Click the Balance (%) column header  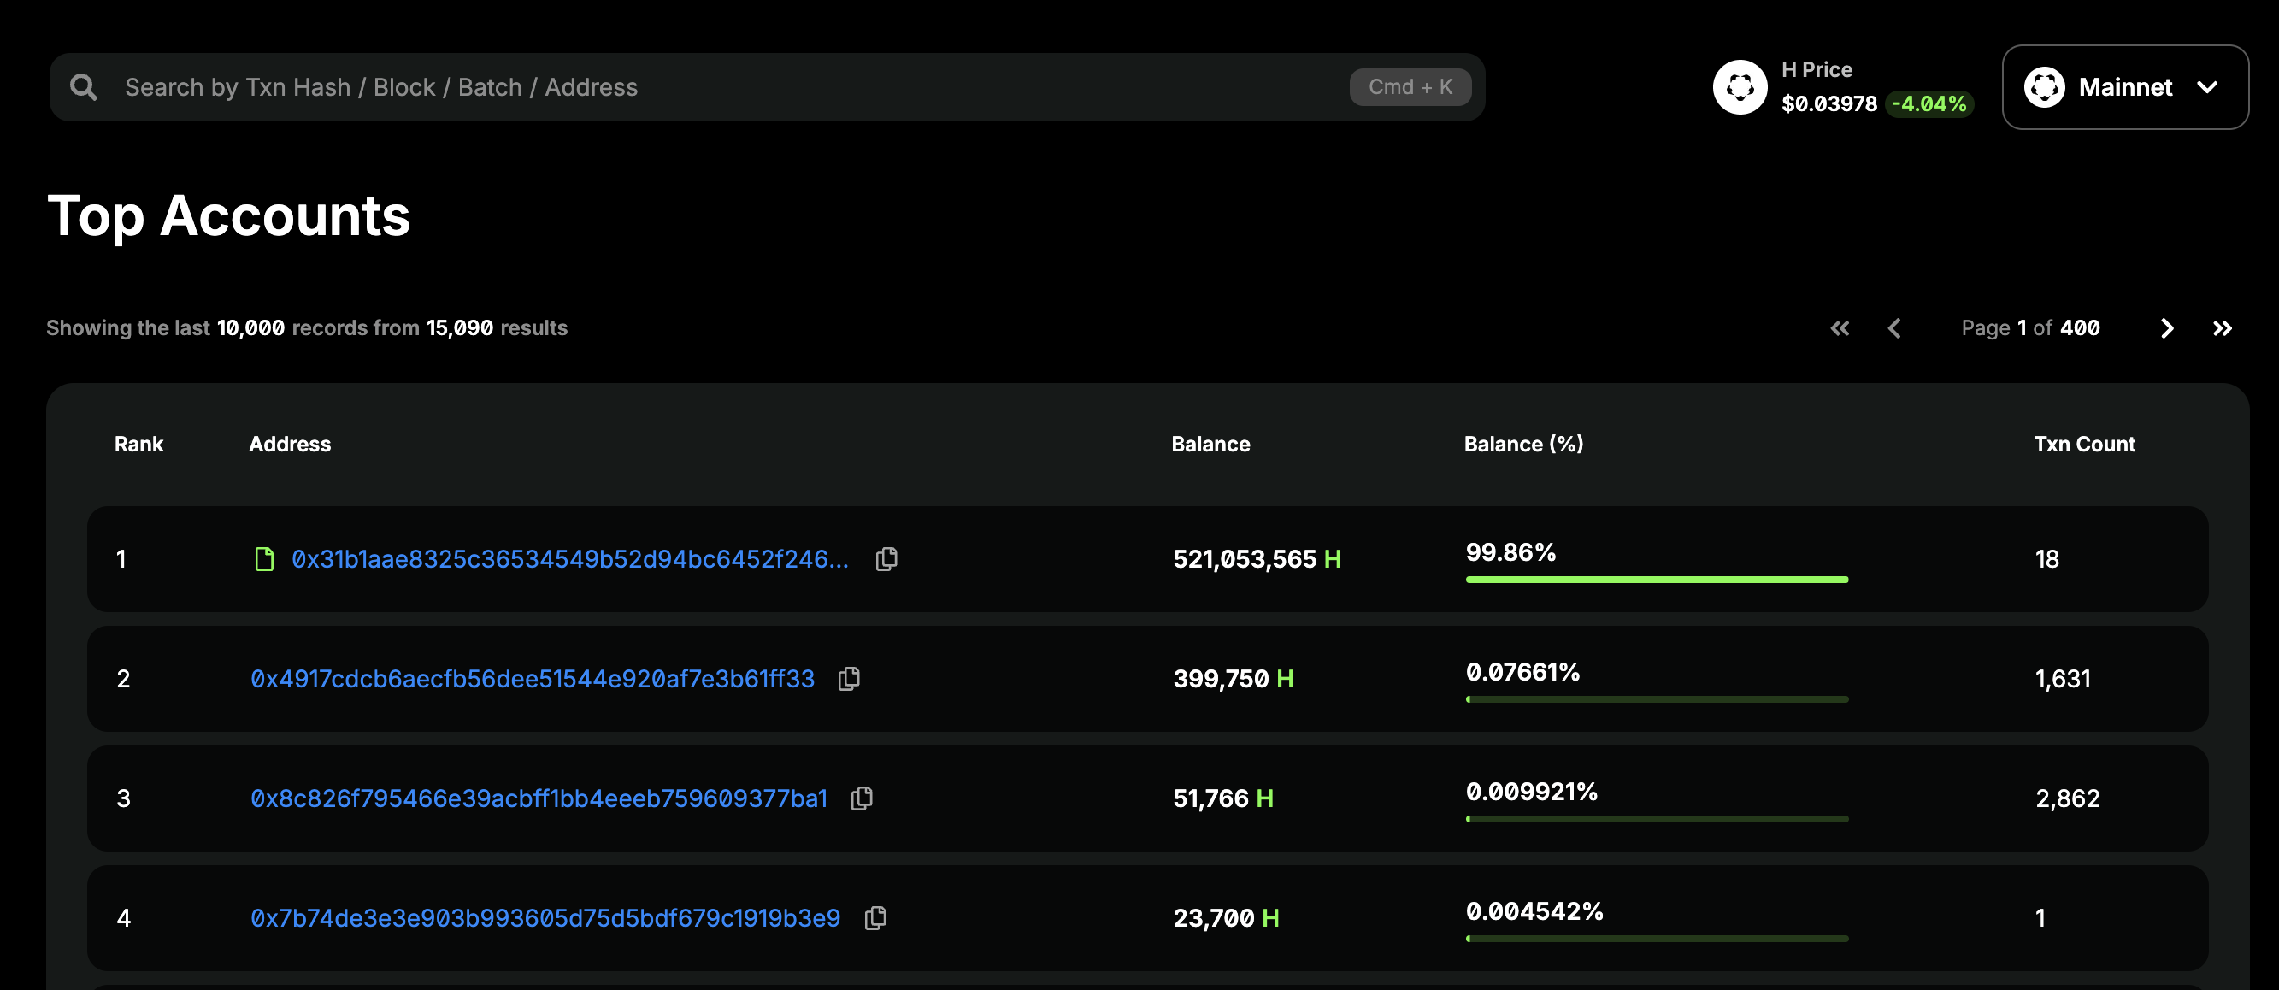1523,444
